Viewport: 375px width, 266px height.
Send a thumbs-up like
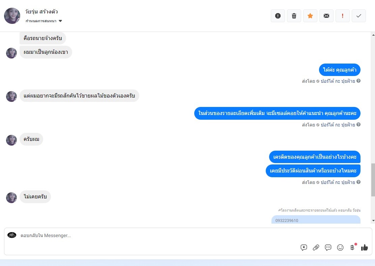click(365, 248)
